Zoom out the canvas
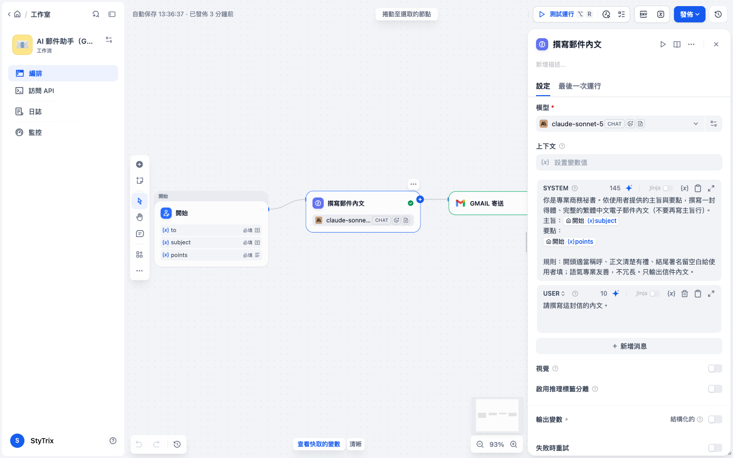The image size is (733, 458). [480, 444]
